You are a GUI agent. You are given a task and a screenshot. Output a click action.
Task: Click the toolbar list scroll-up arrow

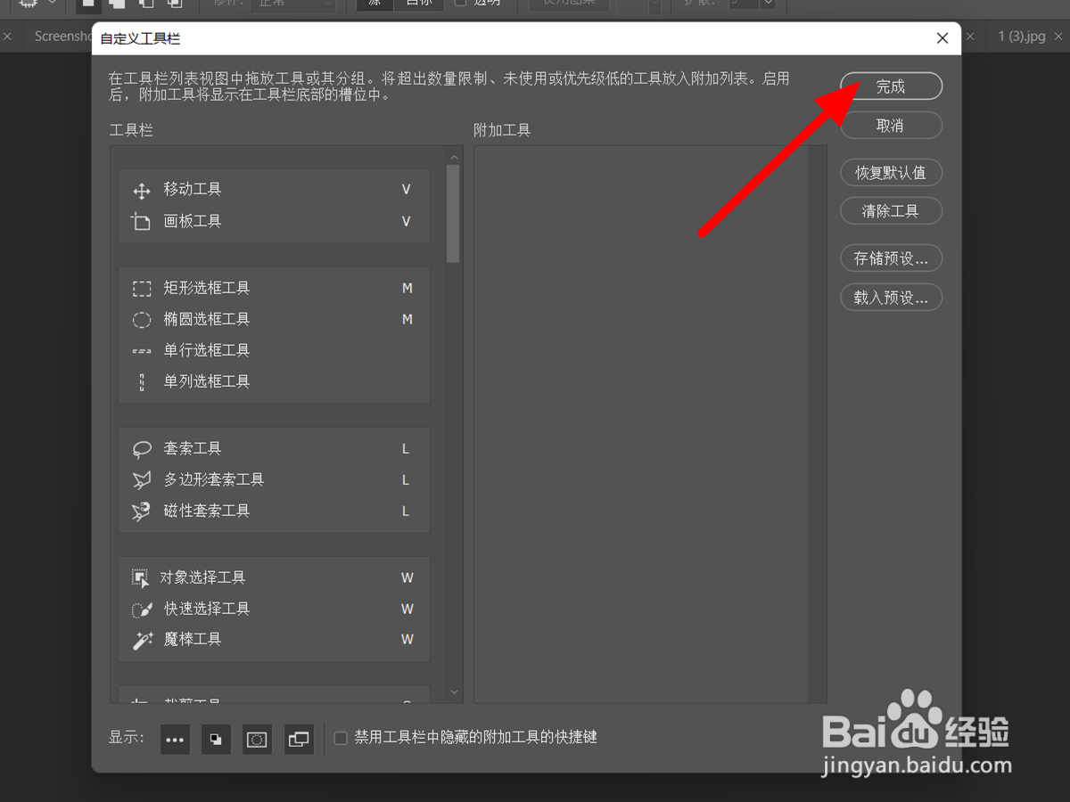click(x=454, y=158)
